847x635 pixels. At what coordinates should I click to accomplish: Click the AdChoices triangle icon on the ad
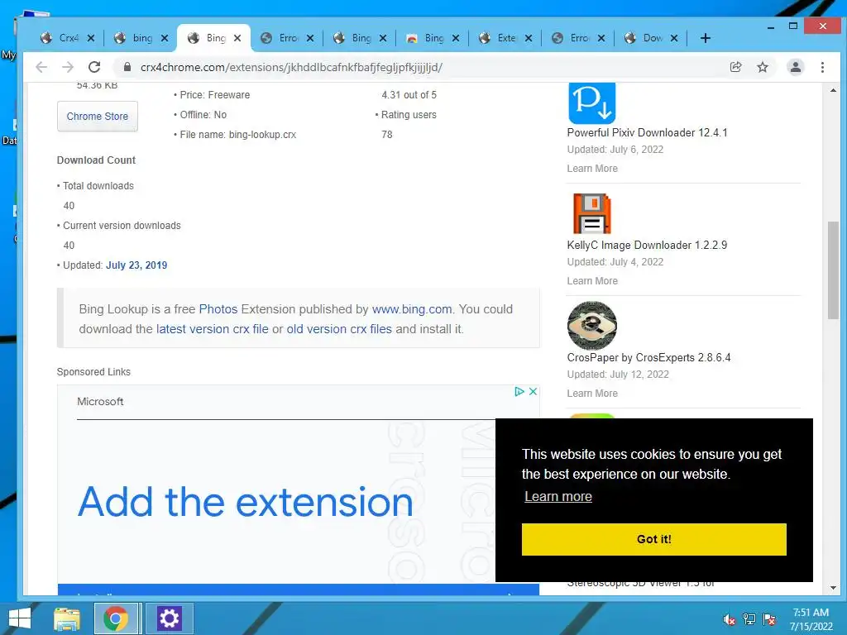(519, 391)
